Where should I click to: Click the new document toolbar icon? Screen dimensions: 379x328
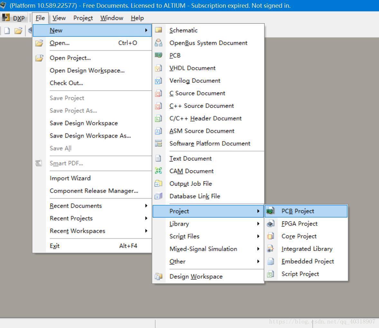click(7, 31)
